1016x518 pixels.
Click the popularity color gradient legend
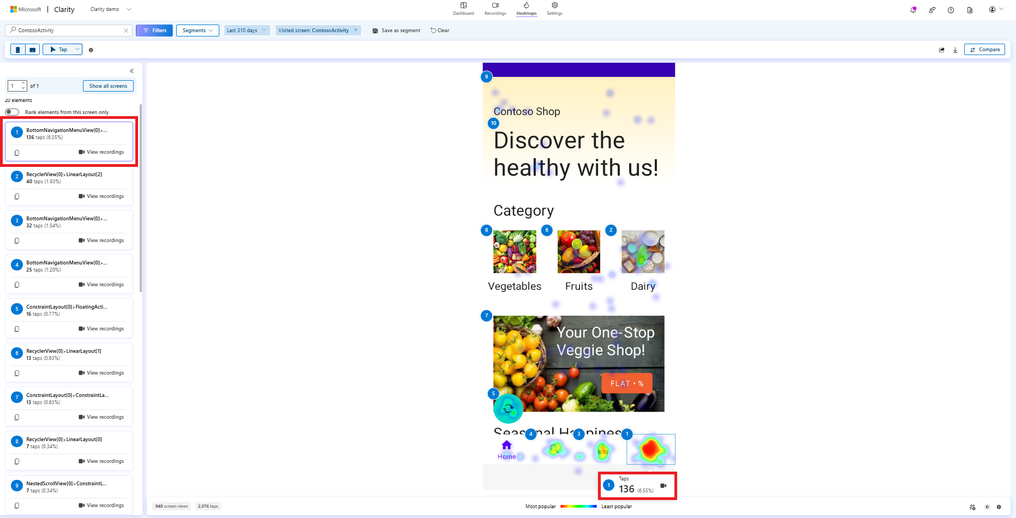pos(578,507)
